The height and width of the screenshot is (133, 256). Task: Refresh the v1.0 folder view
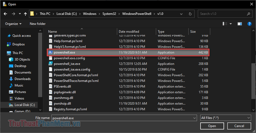(190, 14)
